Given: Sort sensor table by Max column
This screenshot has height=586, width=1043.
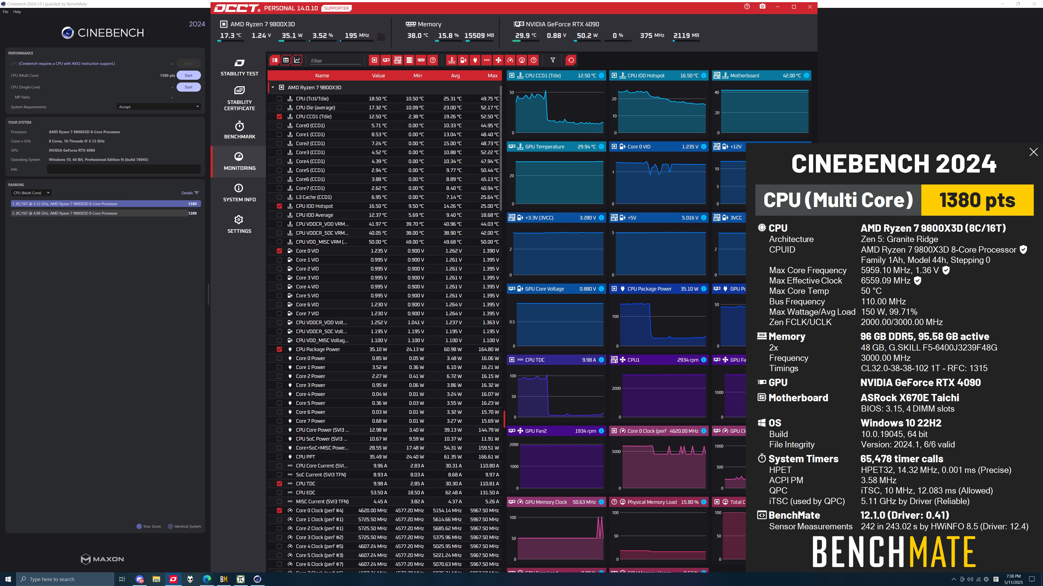Looking at the screenshot, I should coord(492,76).
